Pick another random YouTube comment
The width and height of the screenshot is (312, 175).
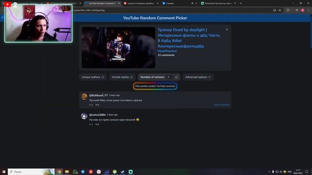[x=155, y=86]
